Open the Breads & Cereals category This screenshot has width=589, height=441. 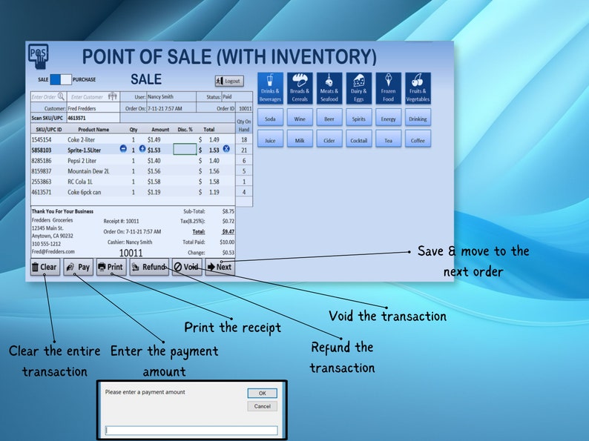pyautogui.click(x=300, y=88)
